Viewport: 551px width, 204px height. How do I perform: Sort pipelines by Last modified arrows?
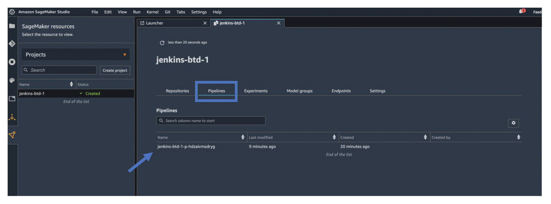click(x=334, y=137)
